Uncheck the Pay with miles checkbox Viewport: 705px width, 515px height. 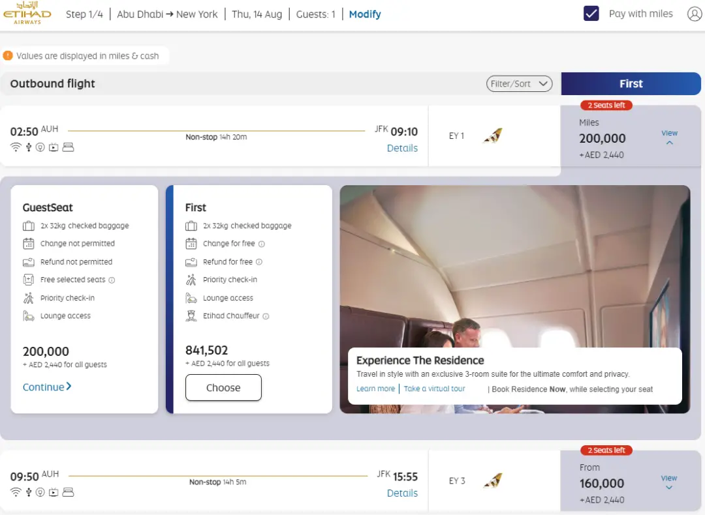point(591,14)
